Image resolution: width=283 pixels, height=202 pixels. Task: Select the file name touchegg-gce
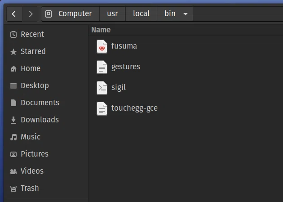[134, 108]
